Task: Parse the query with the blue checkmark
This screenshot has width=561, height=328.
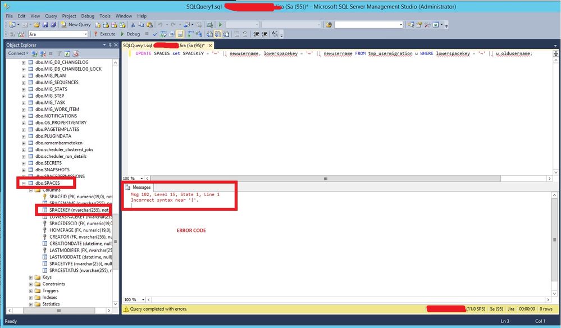Action: (155, 34)
